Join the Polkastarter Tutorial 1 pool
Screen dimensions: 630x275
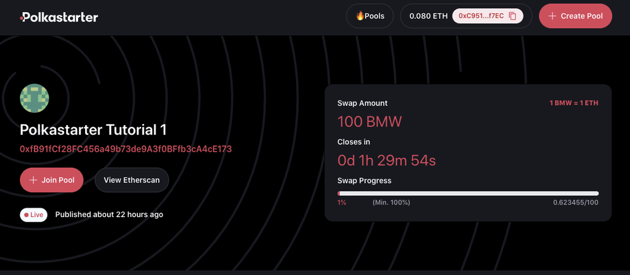point(52,180)
